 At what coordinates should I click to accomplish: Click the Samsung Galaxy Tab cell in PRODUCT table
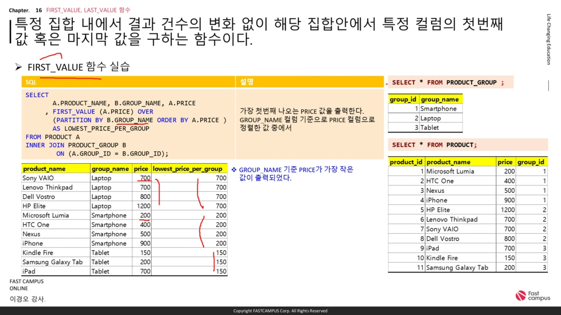(457, 268)
